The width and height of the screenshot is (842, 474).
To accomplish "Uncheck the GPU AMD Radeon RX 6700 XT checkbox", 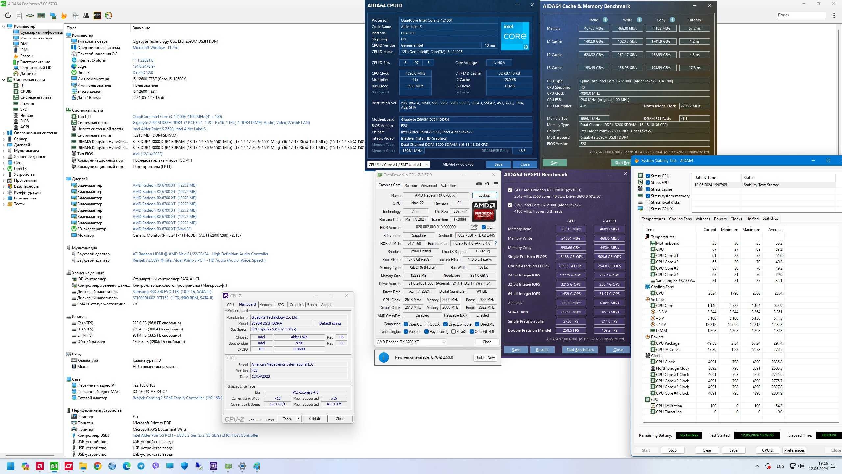I will click(510, 190).
